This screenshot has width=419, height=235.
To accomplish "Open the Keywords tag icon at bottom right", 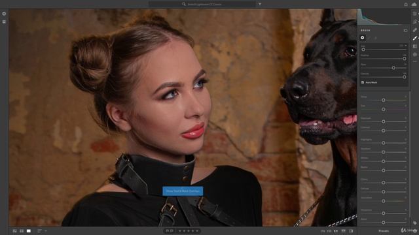I will tap(414, 223).
